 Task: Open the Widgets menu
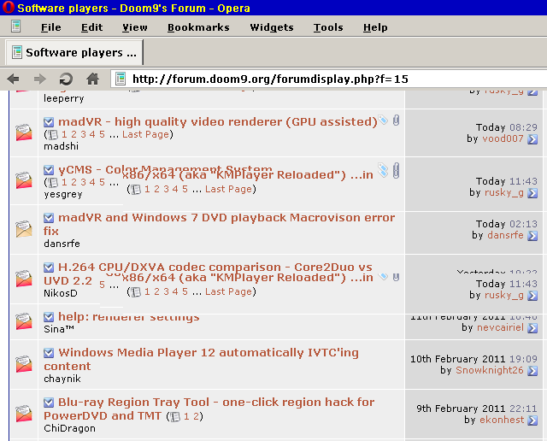click(272, 27)
